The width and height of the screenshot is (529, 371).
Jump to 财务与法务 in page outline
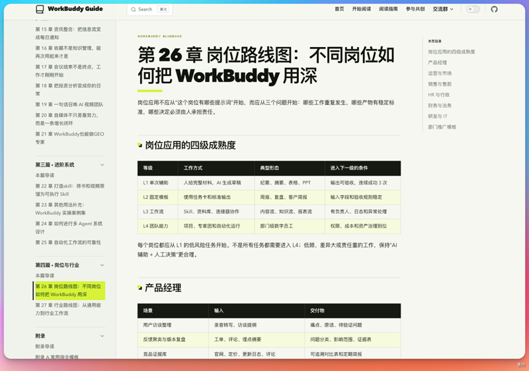click(440, 106)
